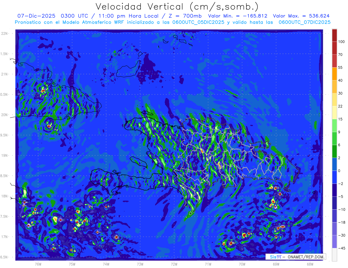This screenshot has width=348, height=268.
Task: Click the '1.5N' latitude label
Action: pyautogui.click(x=5, y=54)
